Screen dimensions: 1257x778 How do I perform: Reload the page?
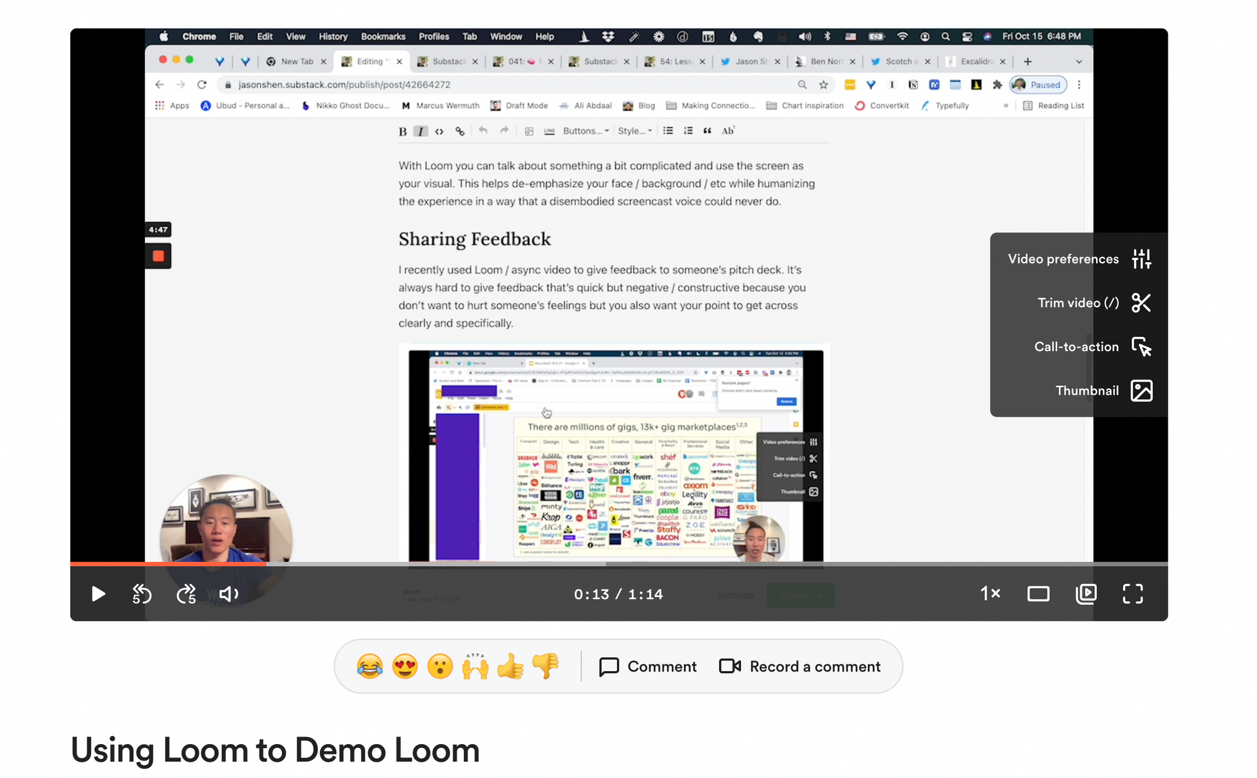(x=202, y=85)
